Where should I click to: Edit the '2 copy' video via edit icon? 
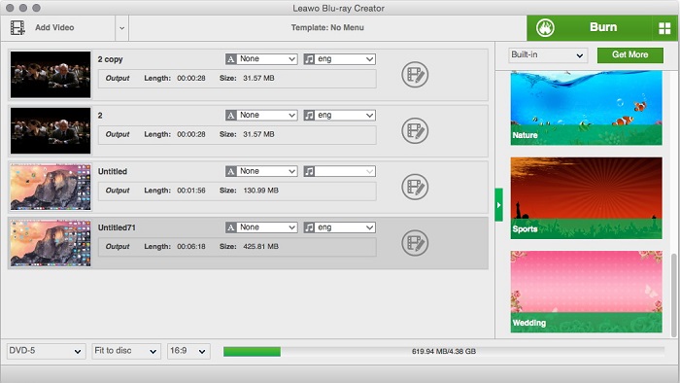(415, 75)
